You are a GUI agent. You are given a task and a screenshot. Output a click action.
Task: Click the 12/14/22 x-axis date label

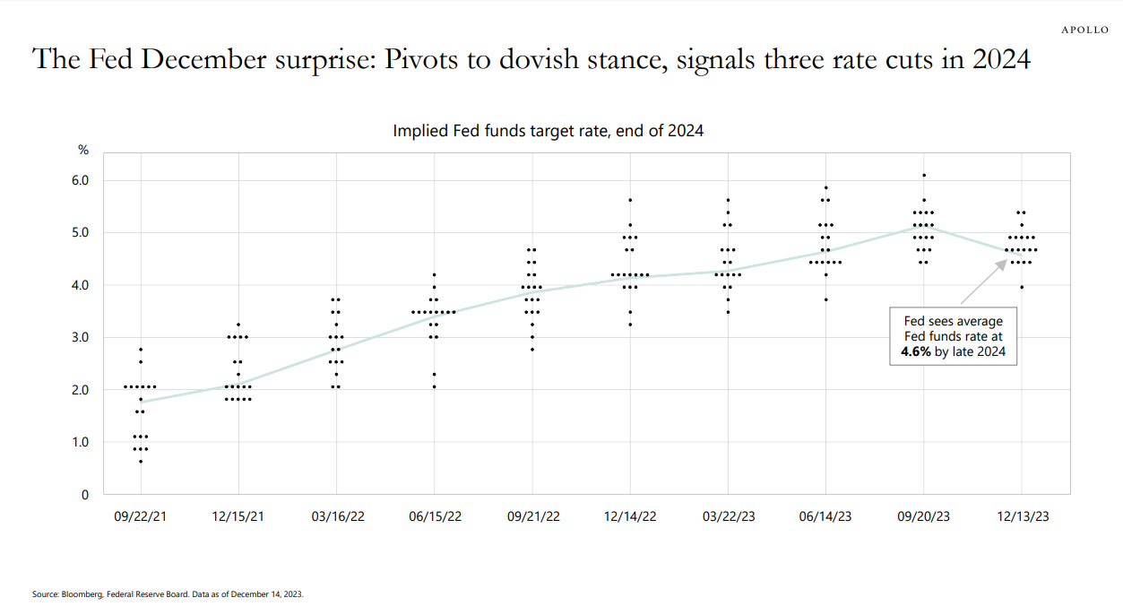(630, 516)
